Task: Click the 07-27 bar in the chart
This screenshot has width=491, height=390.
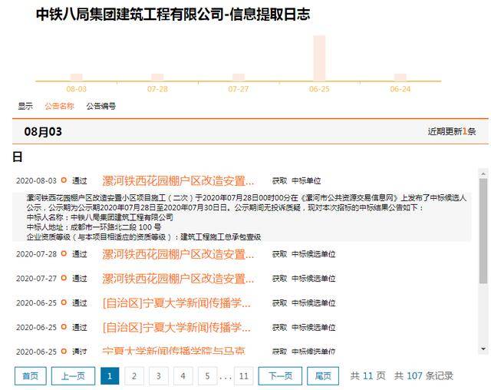Action: tap(239, 78)
